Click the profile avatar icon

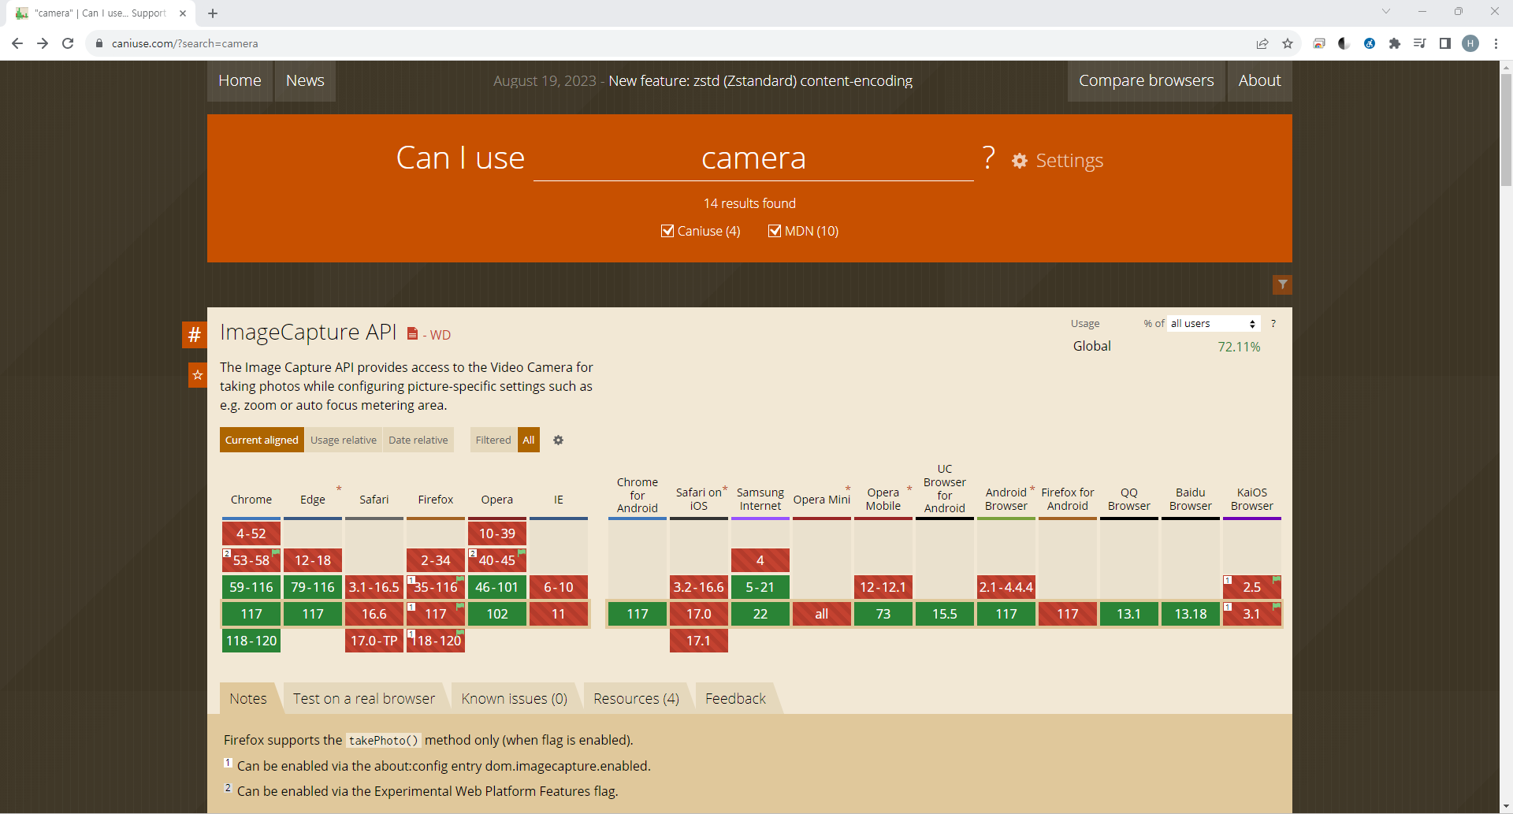pos(1470,43)
